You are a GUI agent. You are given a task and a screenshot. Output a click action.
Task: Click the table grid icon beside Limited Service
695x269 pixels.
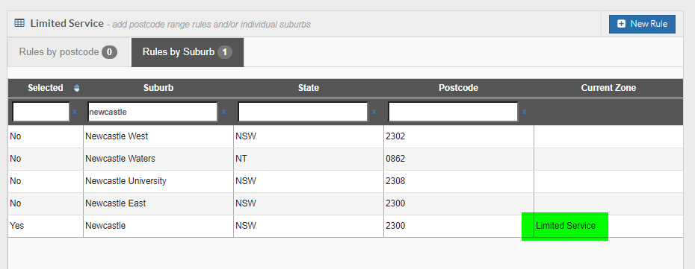point(19,23)
